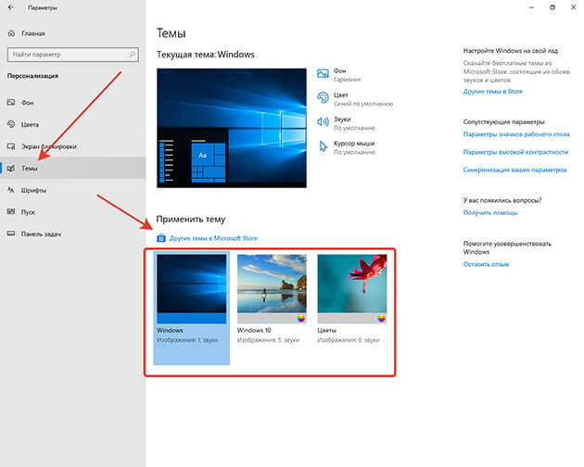Click the background image icon near Фон Гармония
The width and height of the screenshot is (584, 467).
pos(323,74)
